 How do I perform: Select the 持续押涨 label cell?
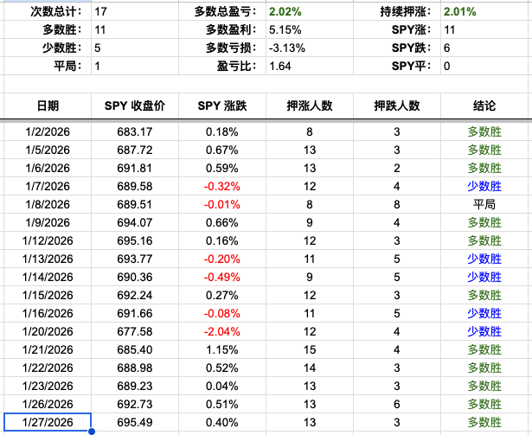(397, 11)
